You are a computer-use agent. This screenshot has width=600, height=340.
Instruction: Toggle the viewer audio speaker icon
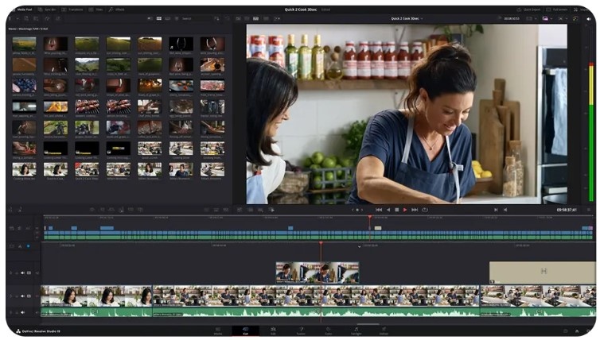(589, 18)
